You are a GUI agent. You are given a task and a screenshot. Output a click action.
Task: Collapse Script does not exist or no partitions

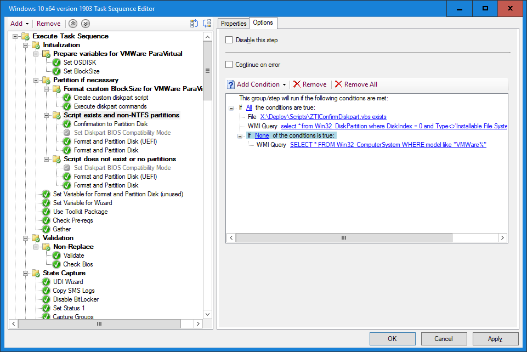(47, 159)
